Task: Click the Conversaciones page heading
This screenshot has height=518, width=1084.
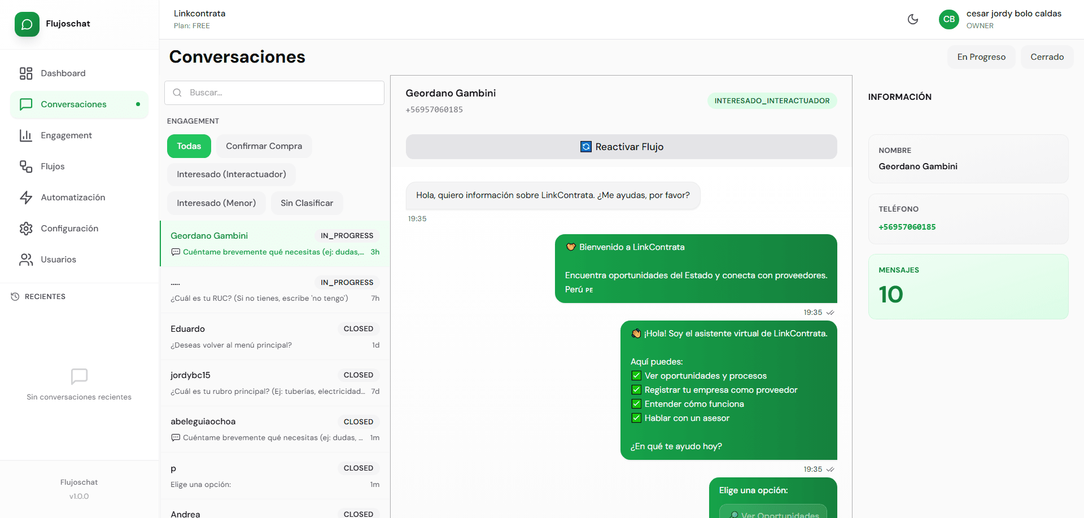Action: (237, 57)
